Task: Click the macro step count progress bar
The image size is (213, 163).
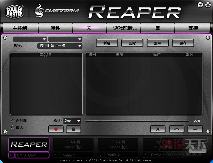Action: [137, 121]
